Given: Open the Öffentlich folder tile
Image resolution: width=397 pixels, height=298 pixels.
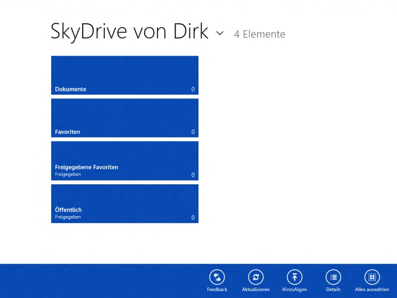Looking at the screenshot, I should coord(125,204).
